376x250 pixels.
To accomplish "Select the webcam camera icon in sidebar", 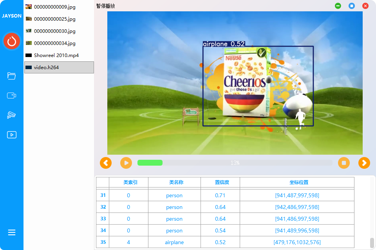I will [11, 95].
